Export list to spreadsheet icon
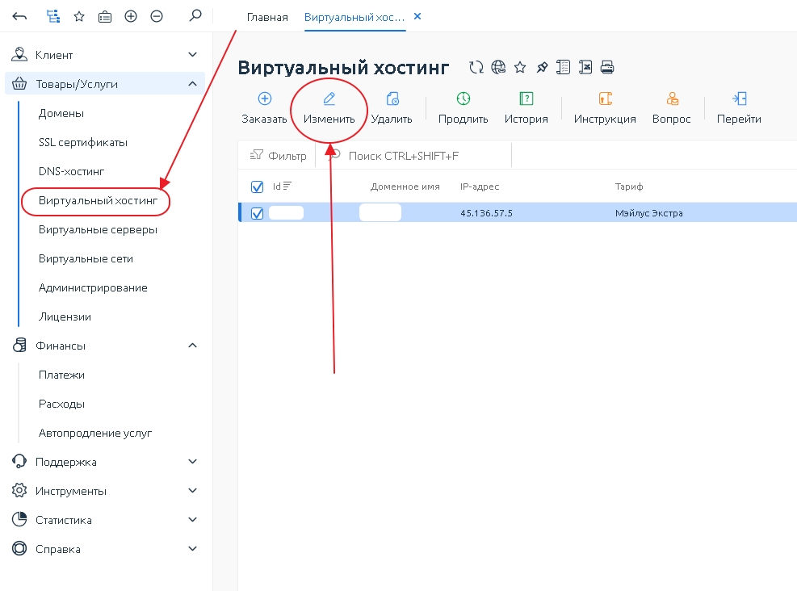The width and height of the screenshot is (797, 591). coord(585,67)
